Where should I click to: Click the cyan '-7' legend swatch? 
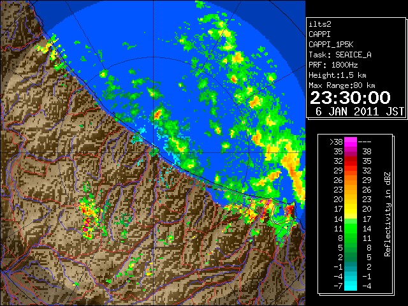pyautogui.click(x=351, y=286)
